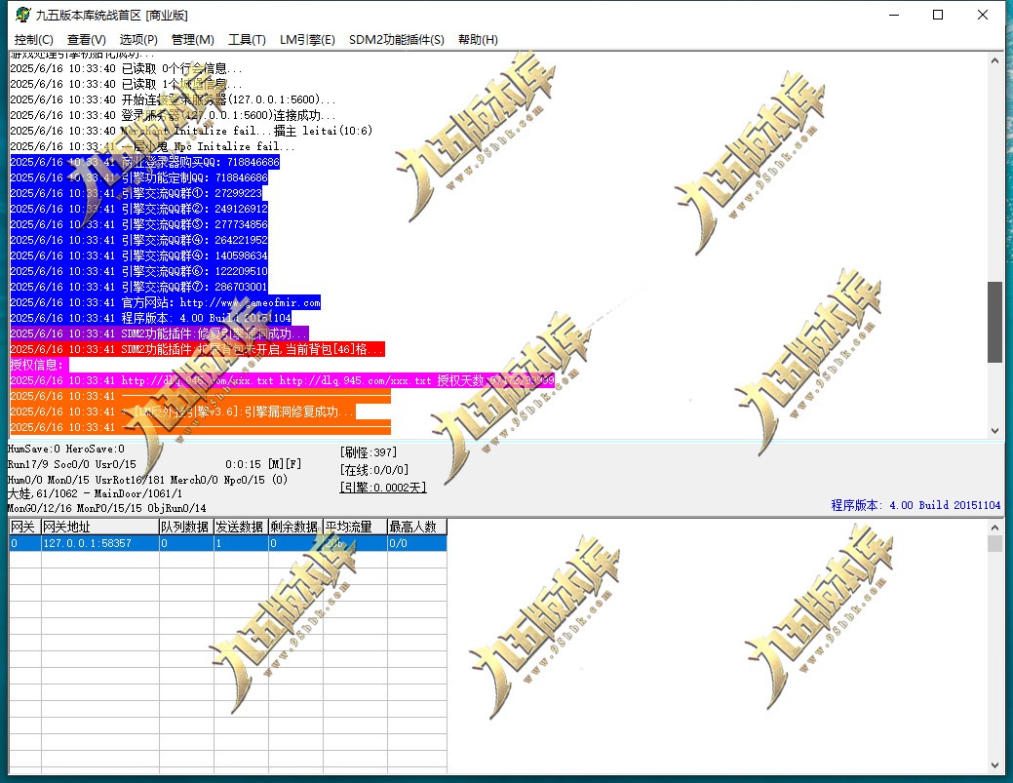Click log line 已读取 1个城堡信息
Screen dimensions: 1013x783
[126, 84]
